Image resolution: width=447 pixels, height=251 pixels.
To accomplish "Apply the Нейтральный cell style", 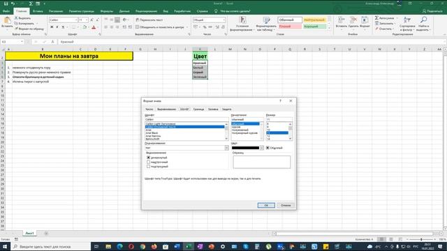I will (x=314, y=20).
